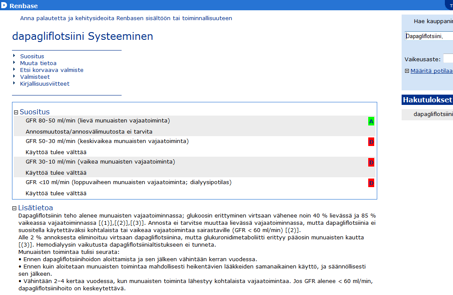Click the GFR 80-50 ml/min row text
The width and height of the screenshot is (453, 295).
98,121
